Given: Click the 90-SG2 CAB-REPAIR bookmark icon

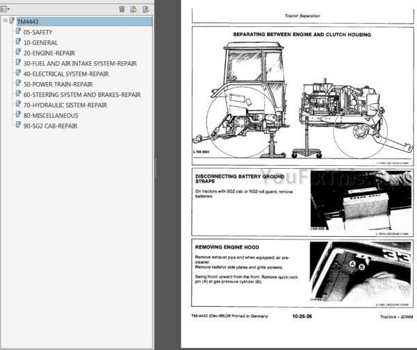Looking at the screenshot, I should point(18,126).
